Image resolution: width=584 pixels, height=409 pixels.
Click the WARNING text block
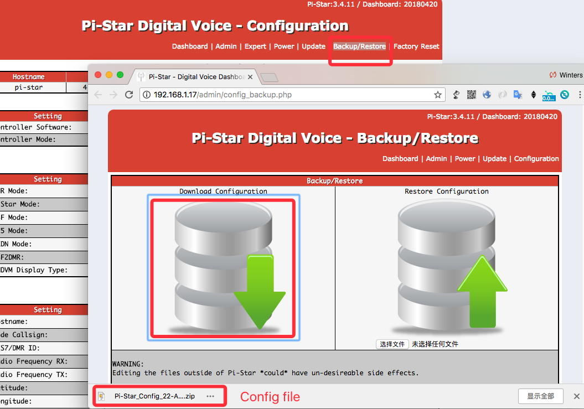point(265,369)
